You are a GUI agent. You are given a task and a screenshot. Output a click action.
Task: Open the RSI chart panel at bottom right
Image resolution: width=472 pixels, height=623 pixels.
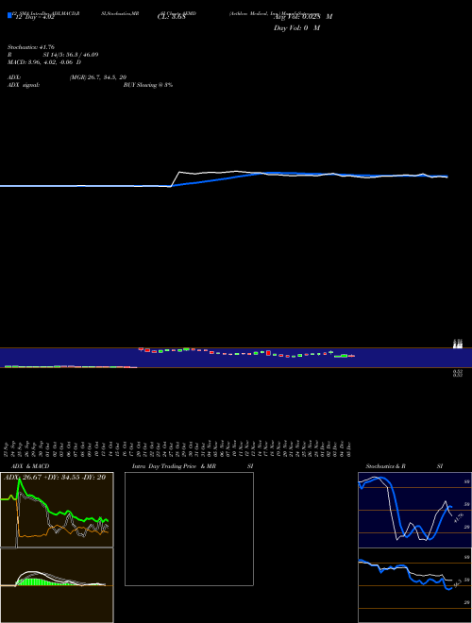pyautogui.click(x=414, y=585)
